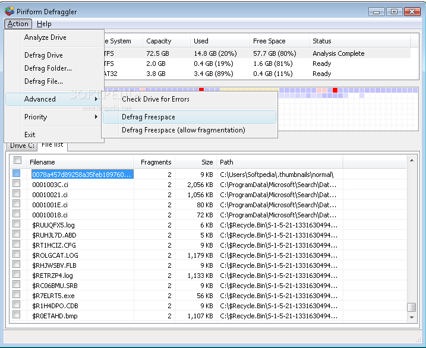Sort by the Fragments column header

click(x=154, y=162)
